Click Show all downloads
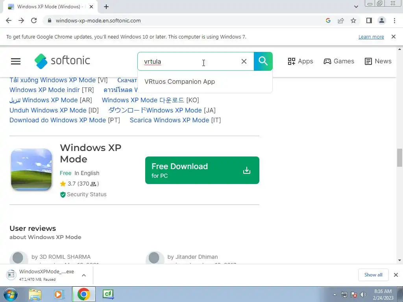The image size is (403, 302). tap(373, 275)
